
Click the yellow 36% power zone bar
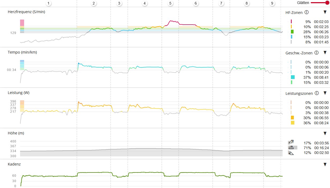[x=292, y=123]
